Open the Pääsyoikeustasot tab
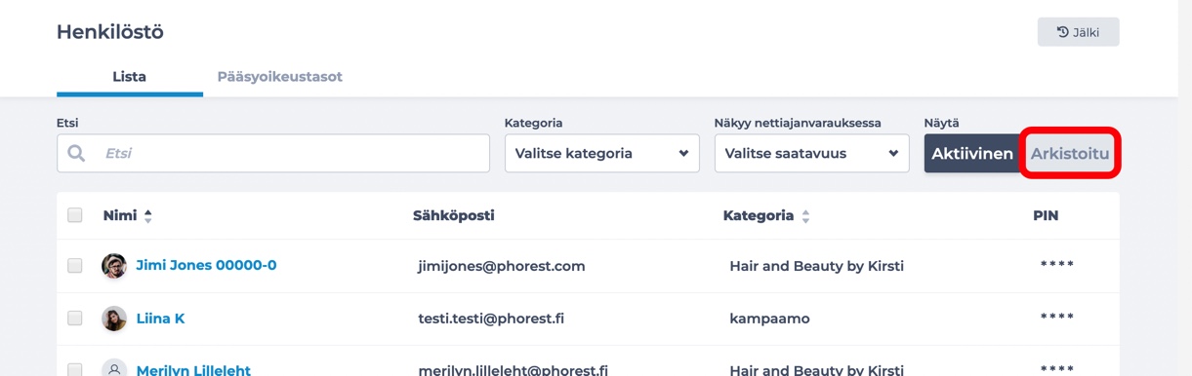Image resolution: width=1192 pixels, height=376 pixels. 279,76
